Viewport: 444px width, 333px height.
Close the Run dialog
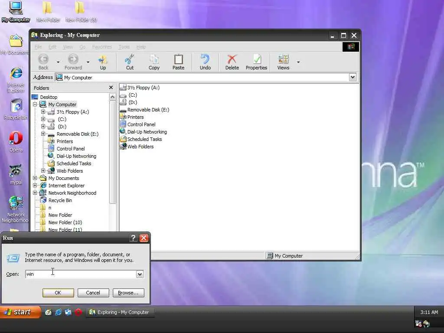tap(144, 238)
